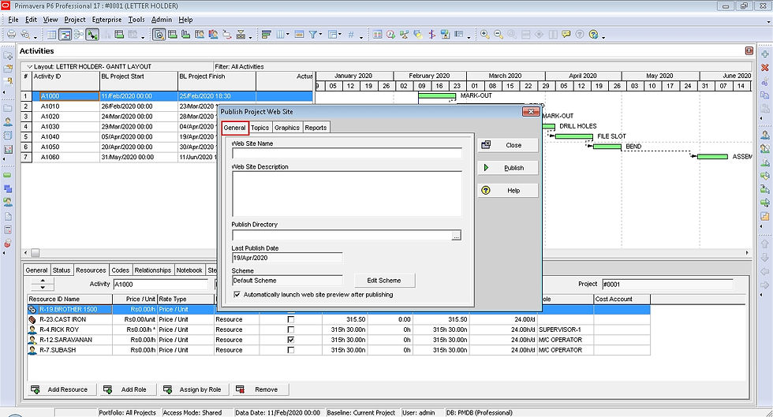Image resolution: width=773 pixels, height=417 pixels.
Task: Open the Resources icon in the left sidebar
Action: coord(8,121)
